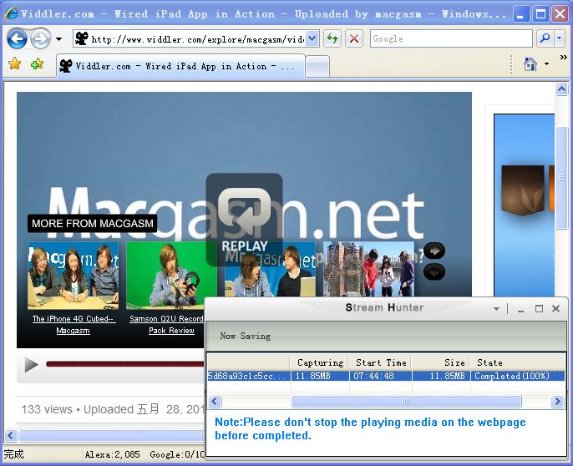Image resolution: width=573 pixels, height=466 pixels.
Task: Click Samson Q2U Record Pack Review link
Action: (167, 325)
